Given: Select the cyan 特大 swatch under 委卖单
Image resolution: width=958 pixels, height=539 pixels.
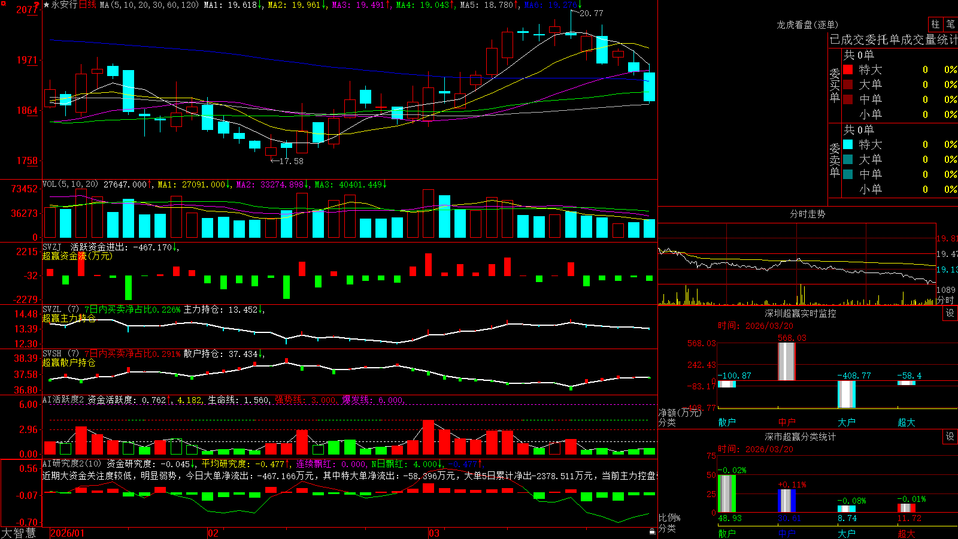Looking at the screenshot, I should coord(848,144).
